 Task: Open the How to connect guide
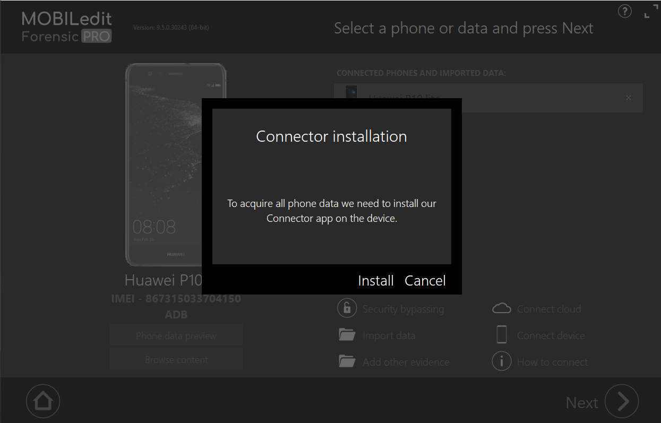553,362
